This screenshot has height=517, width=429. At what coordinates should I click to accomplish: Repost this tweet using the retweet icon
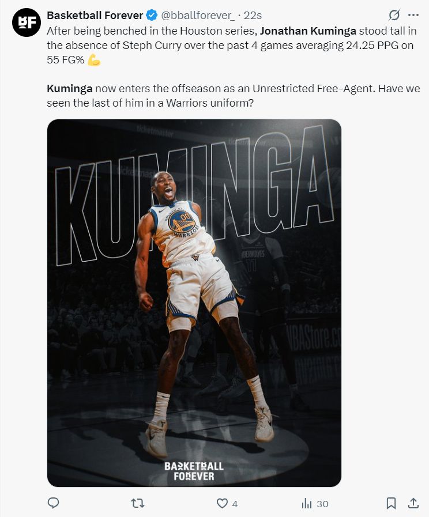coord(137,503)
